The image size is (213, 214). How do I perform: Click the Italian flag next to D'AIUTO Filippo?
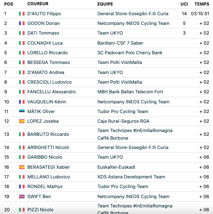[x=22, y=13]
